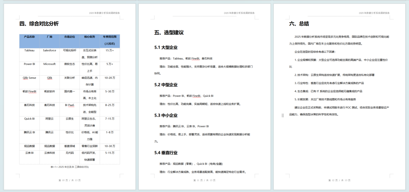Viewport: 409px width, 192px height.
Task: Click the 5.3 中小企业 subheading
Action: coord(166,115)
